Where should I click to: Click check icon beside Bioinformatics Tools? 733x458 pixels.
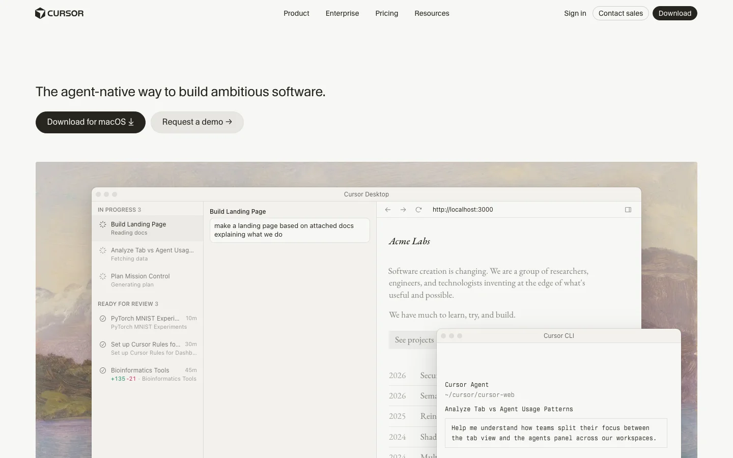coord(103,370)
